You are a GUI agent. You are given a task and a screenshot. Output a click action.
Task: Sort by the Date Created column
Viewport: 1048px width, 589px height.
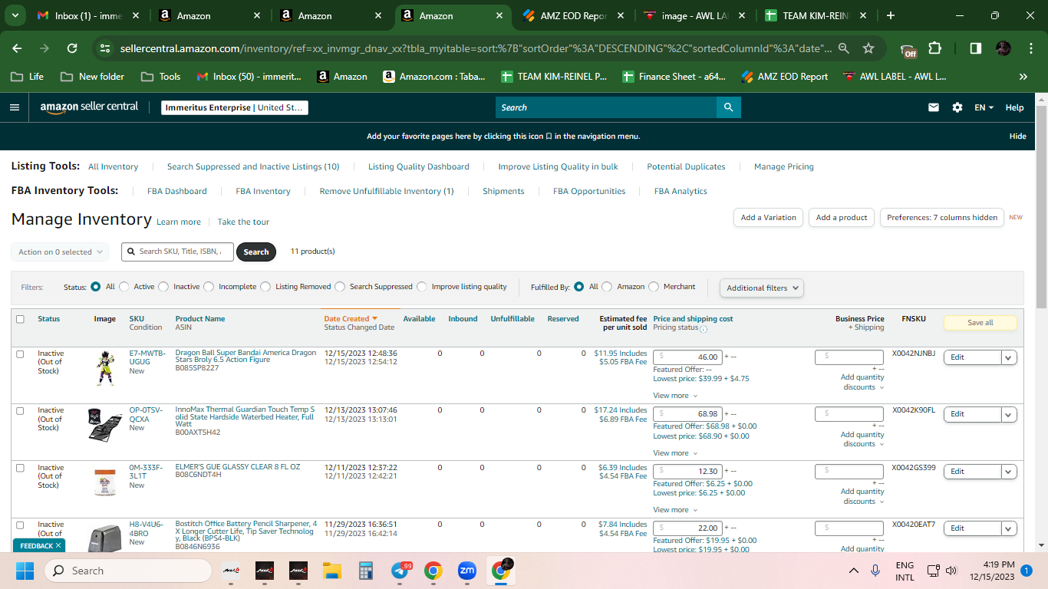[x=350, y=319]
